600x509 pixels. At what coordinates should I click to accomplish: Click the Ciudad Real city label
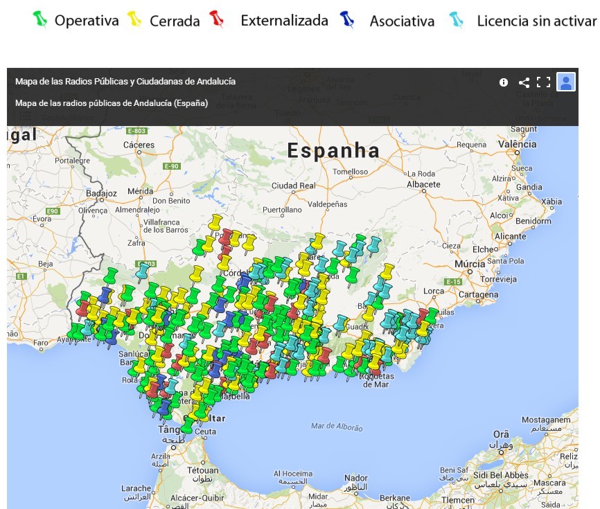pyautogui.click(x=293, y=186)
